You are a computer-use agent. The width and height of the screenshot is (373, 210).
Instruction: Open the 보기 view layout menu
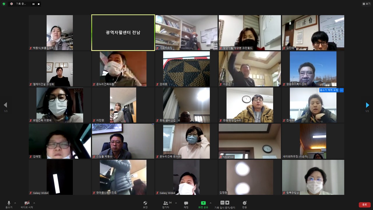366,4
